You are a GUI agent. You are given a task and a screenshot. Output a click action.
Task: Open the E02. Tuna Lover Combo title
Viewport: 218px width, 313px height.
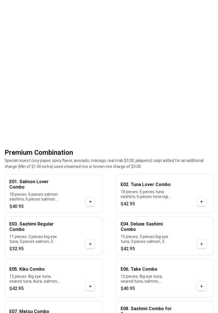(x=146, y=184)
